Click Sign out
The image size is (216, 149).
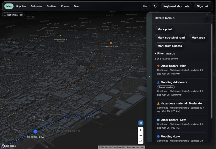tap(202, 6)
